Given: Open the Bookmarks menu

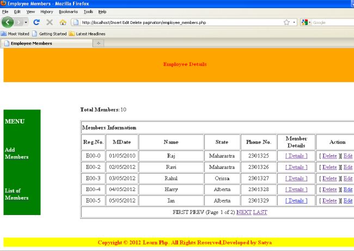Looking at the screenshot, I should pos(68,12).
